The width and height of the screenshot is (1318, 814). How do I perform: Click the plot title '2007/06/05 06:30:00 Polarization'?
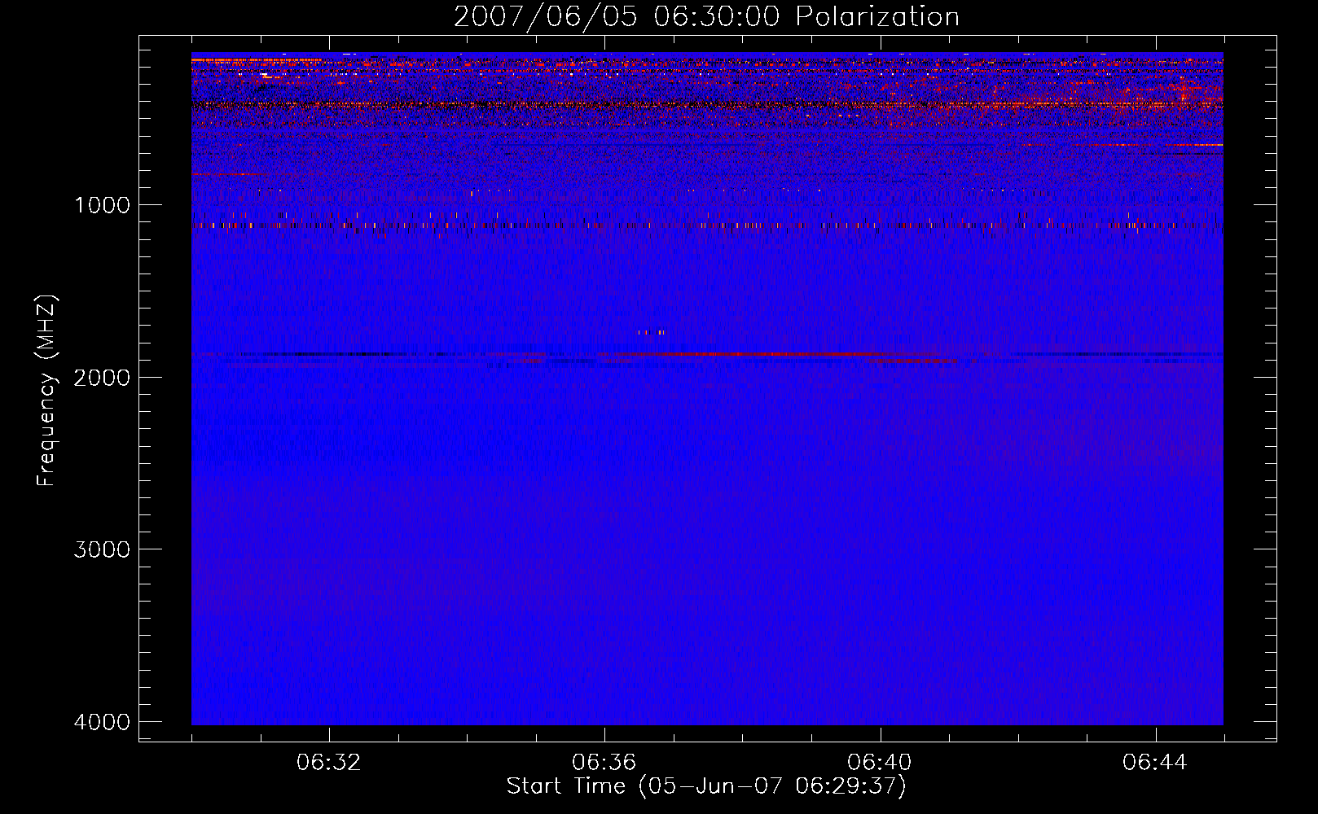pos(706,17)
